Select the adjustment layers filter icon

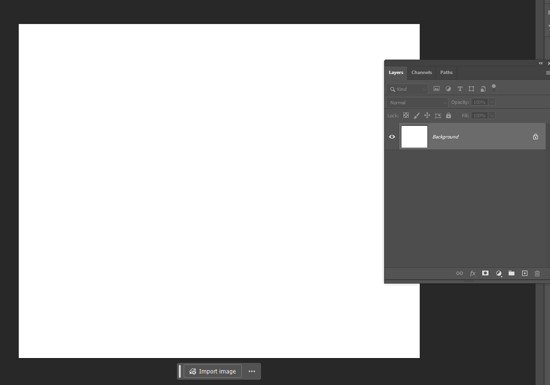coord(448,88)
